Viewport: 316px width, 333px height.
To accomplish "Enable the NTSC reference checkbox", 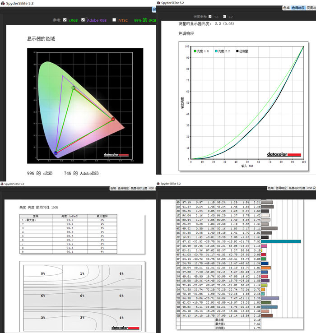I will [x=114, y=20].
